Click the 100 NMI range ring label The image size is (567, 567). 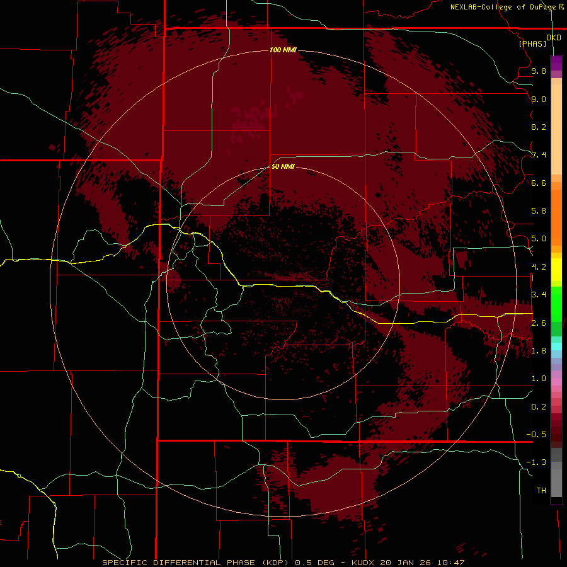pos(283,50)
